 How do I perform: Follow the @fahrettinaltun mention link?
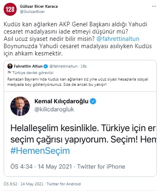point(118,39)
